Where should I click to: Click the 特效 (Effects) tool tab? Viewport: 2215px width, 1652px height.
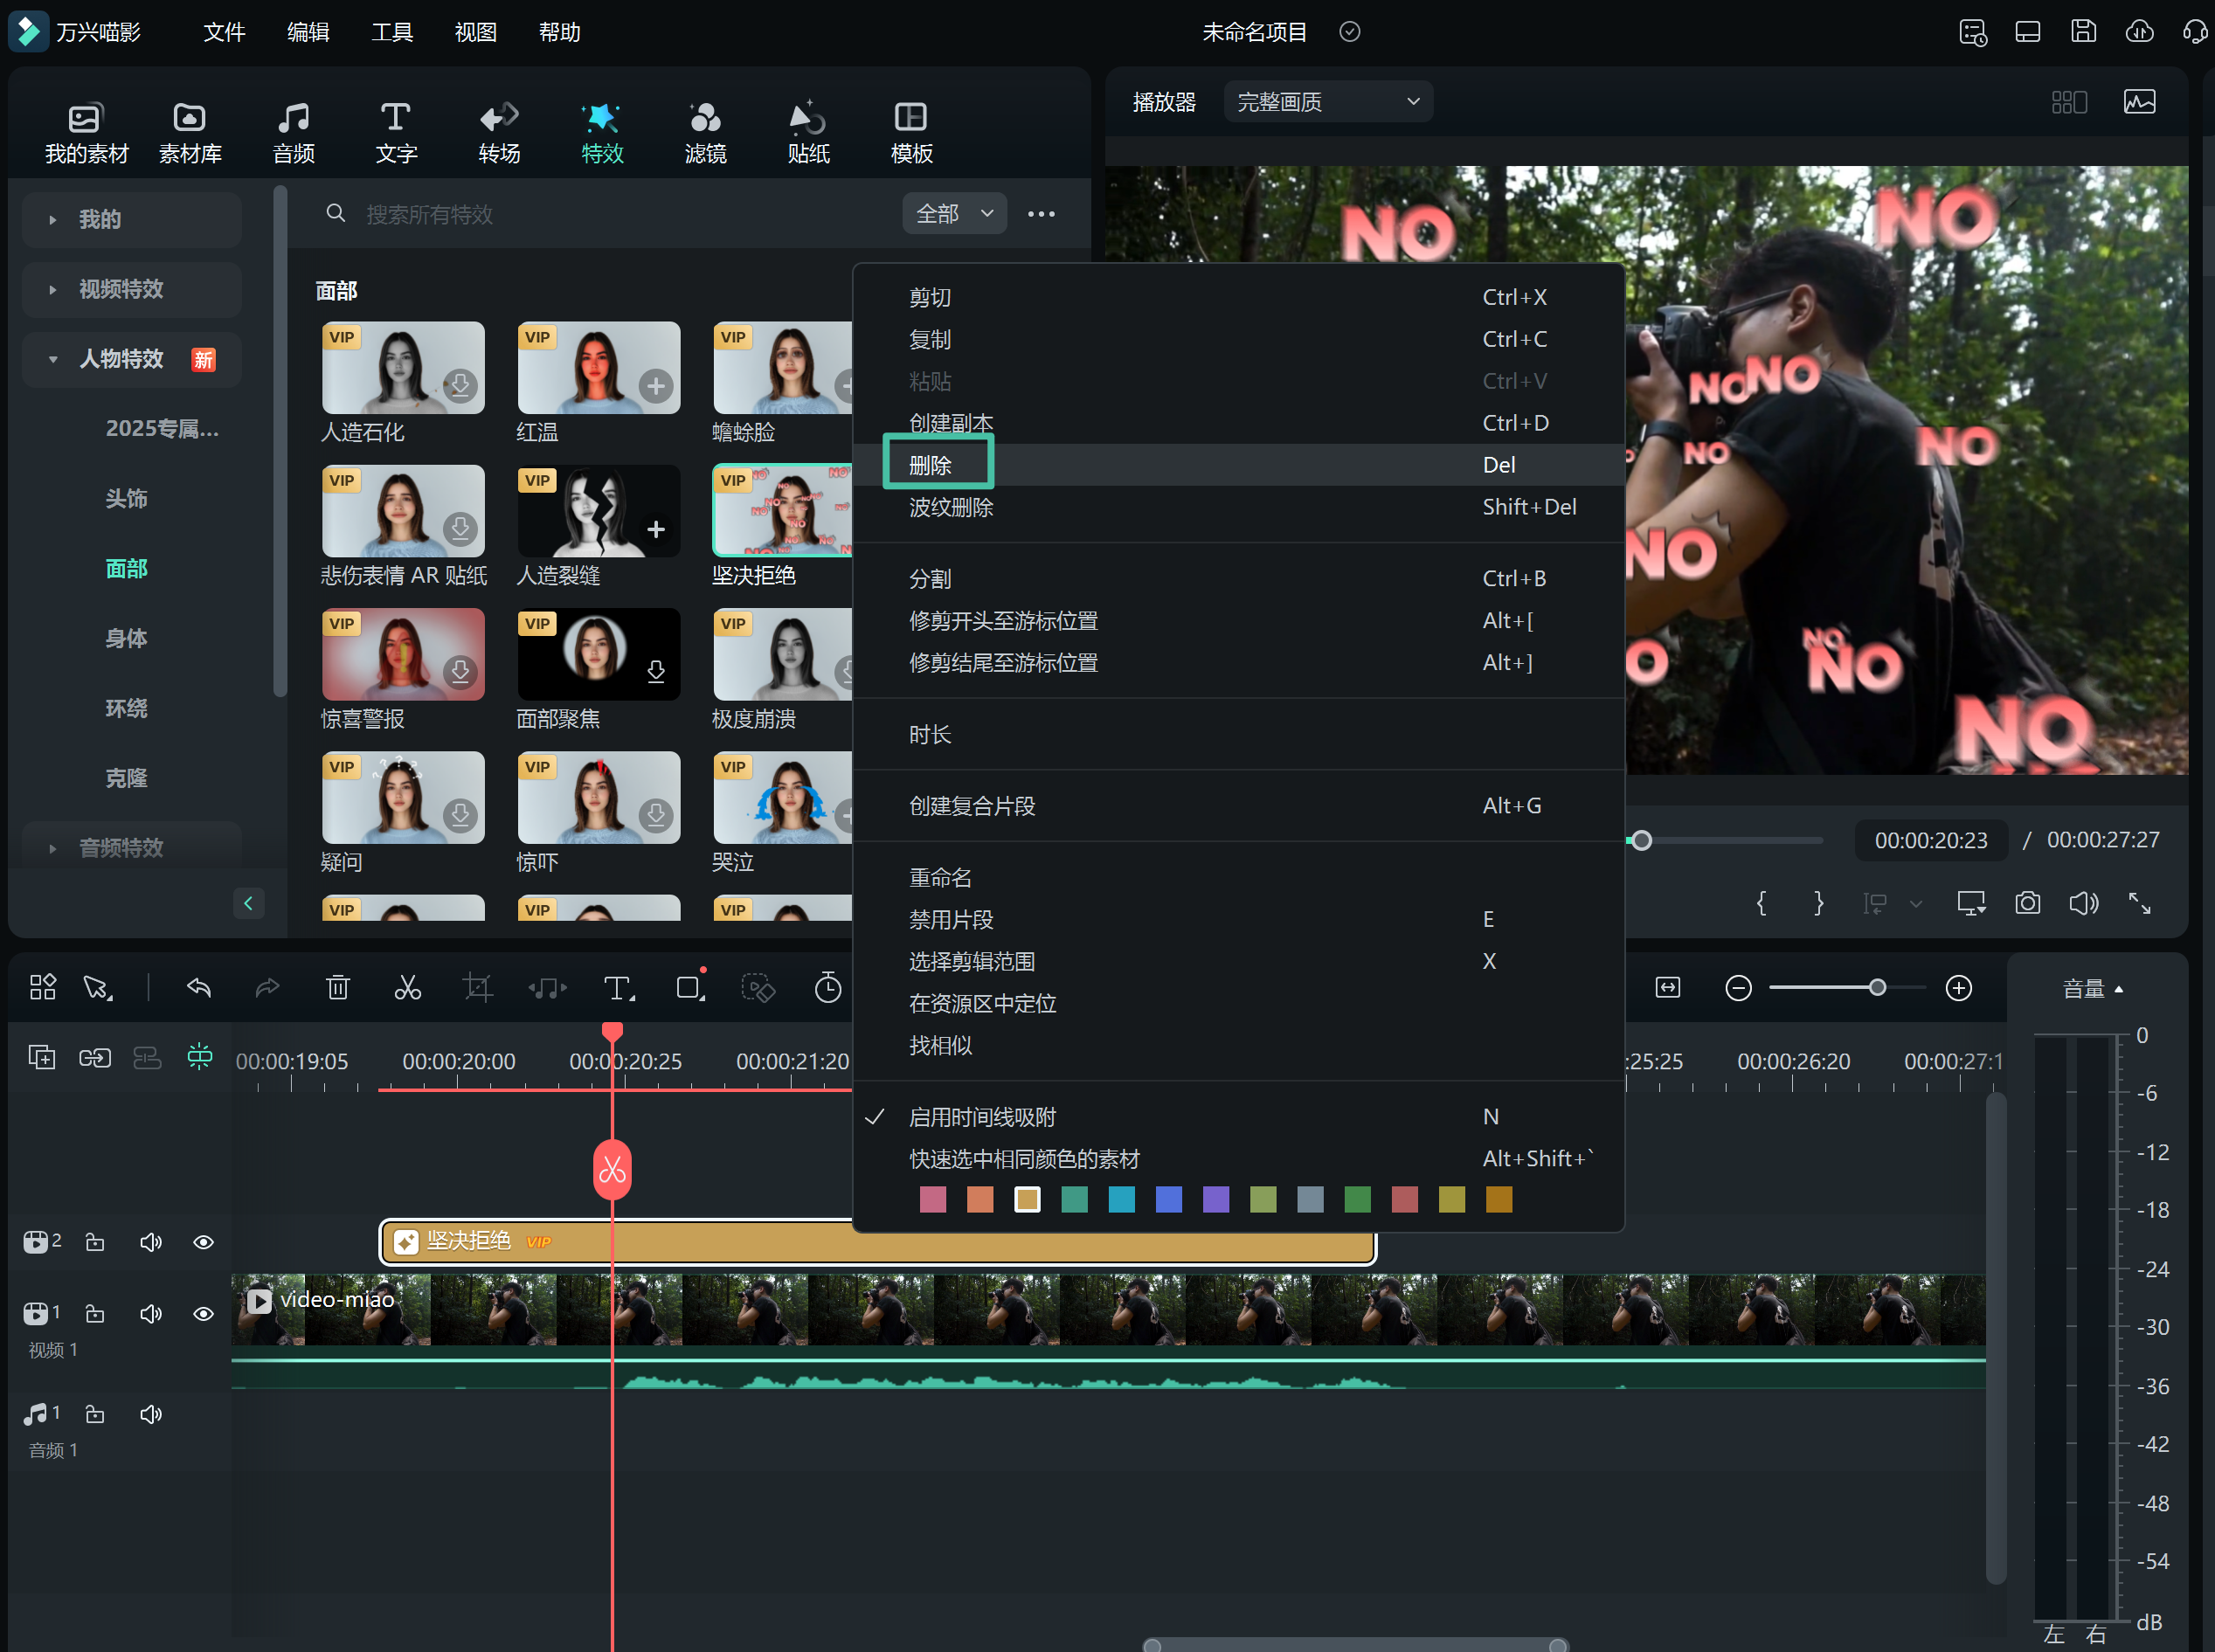click(x=600, y=130)
